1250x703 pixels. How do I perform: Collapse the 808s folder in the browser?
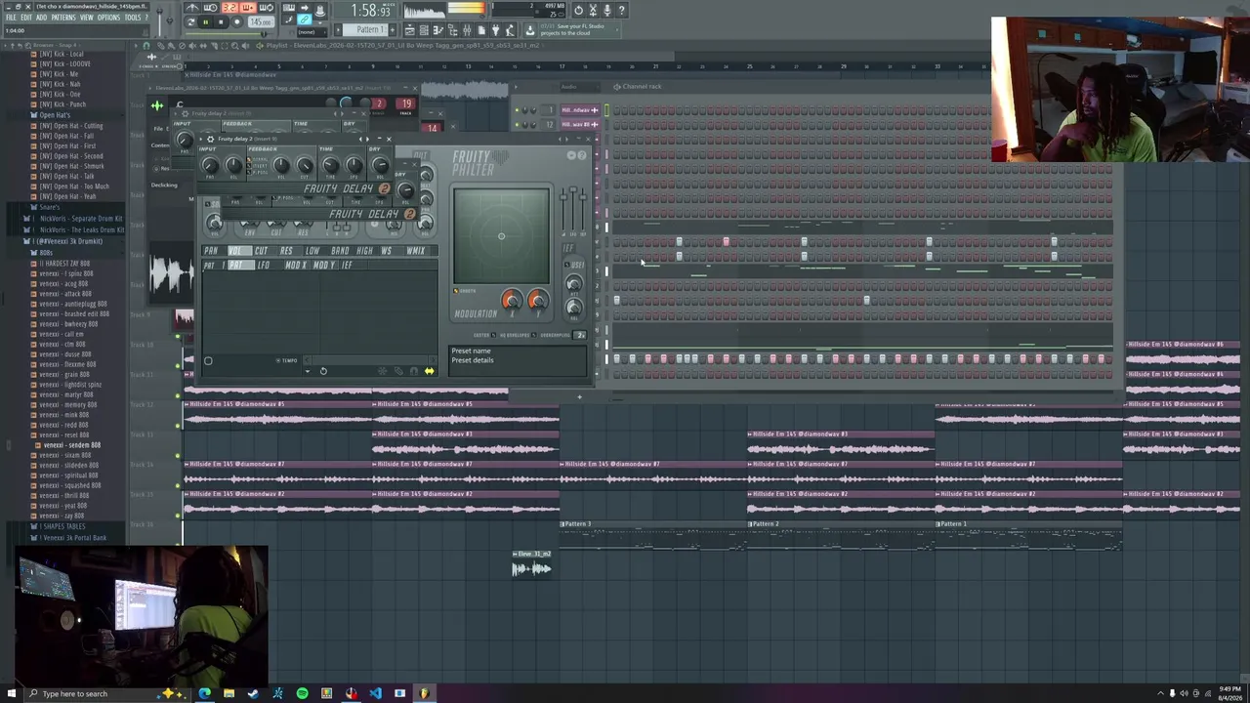pos(46,253)
